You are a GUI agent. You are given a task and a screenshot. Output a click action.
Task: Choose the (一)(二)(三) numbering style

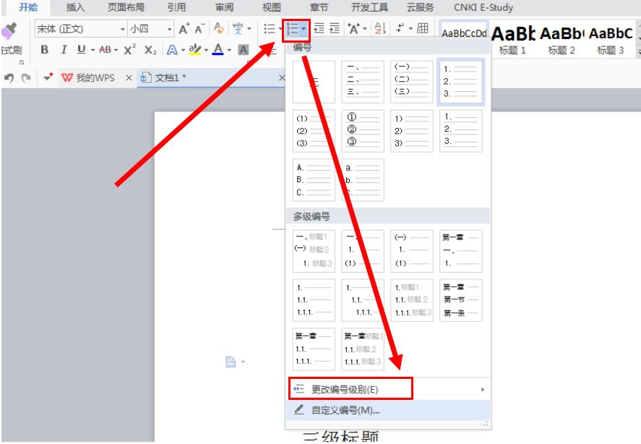coord(412,82)
